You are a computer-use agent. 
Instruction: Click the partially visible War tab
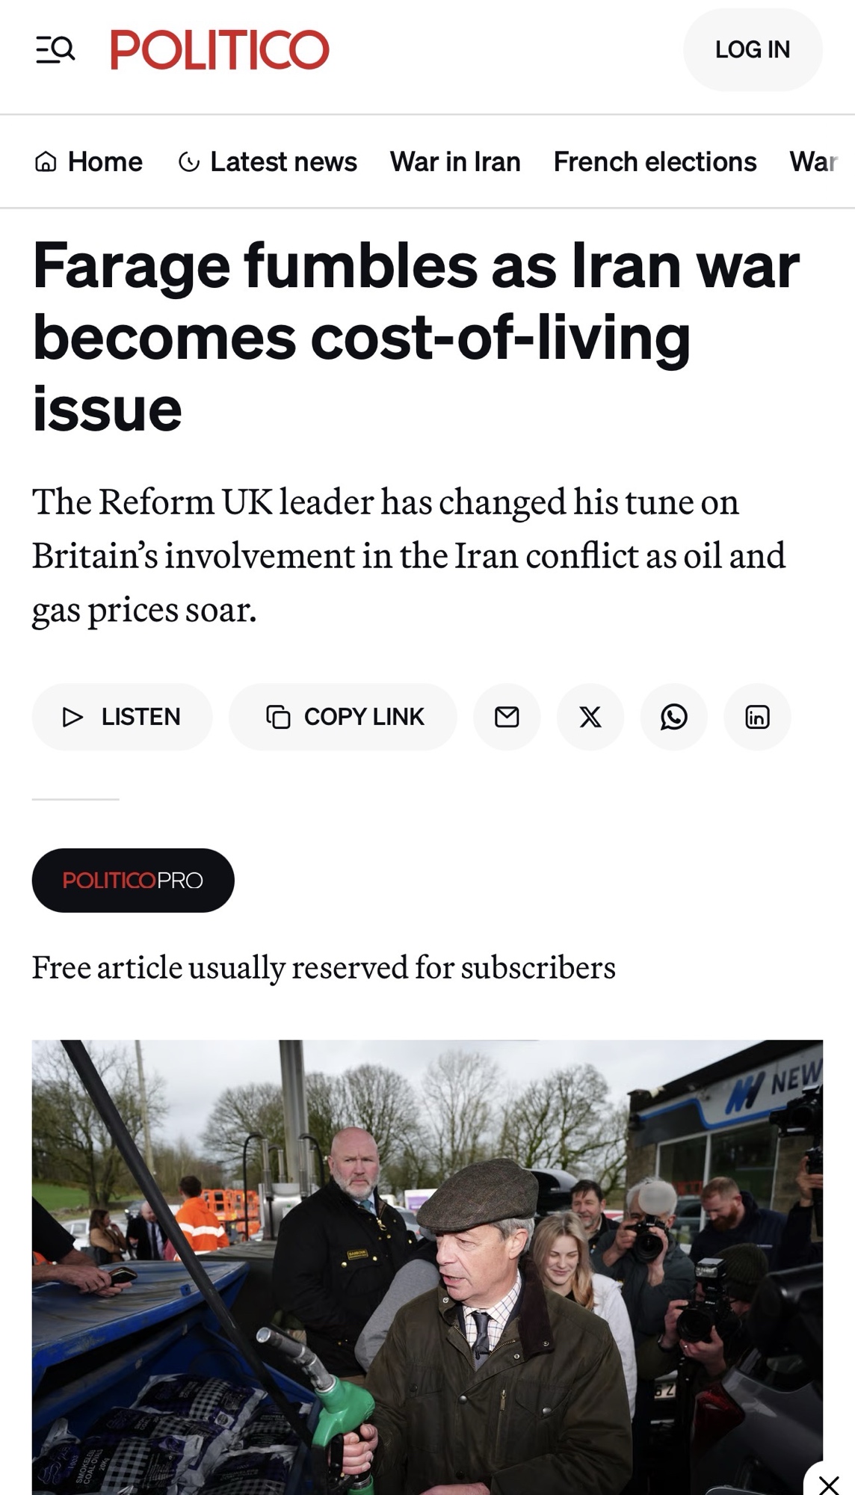tap(813, 161)
